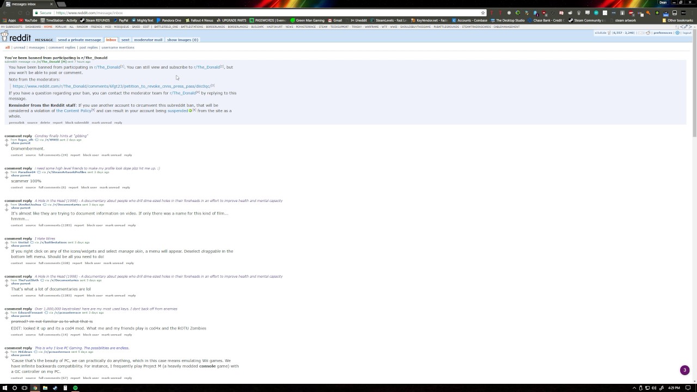The image size is (697, 392).
Task: Switch to the sent tab
Action: coord(125,40)
